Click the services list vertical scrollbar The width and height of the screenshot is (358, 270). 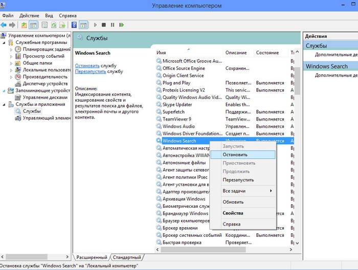[297, 153]
